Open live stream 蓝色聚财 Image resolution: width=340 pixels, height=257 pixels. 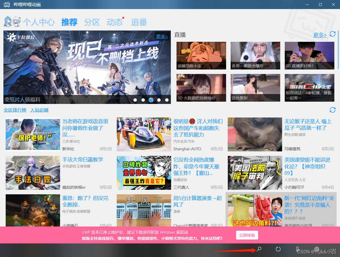pos(255,88)
